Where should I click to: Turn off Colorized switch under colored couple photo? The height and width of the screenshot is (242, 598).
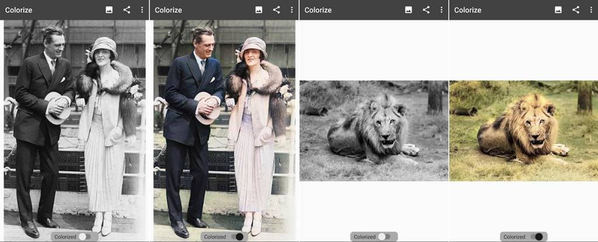pyautogui.click(x=237, y=237)
